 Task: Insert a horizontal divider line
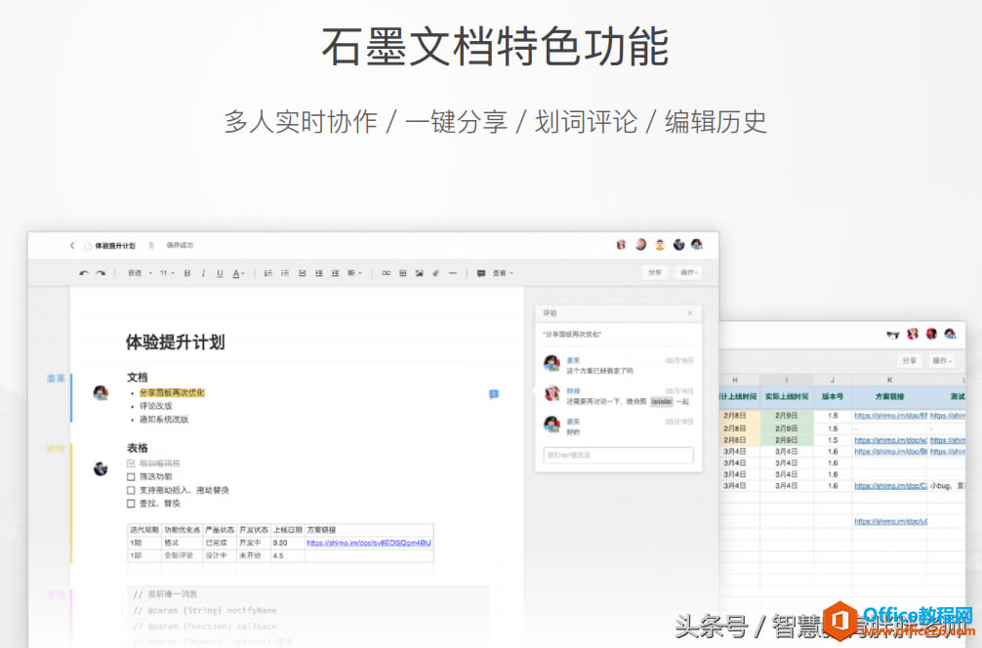coord(453,273)
